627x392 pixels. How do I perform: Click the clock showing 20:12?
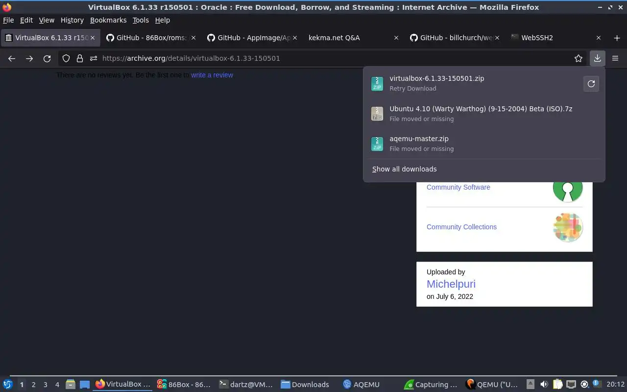click(615, 385)
